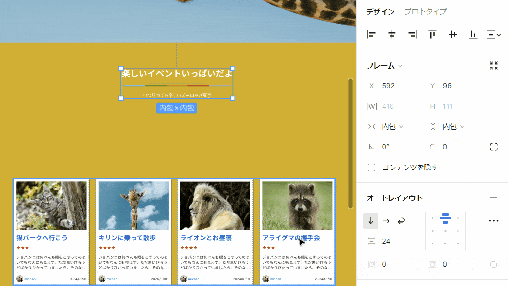
Task: Open auto layout advanced settings ellipsis
Action: (493, 221)
